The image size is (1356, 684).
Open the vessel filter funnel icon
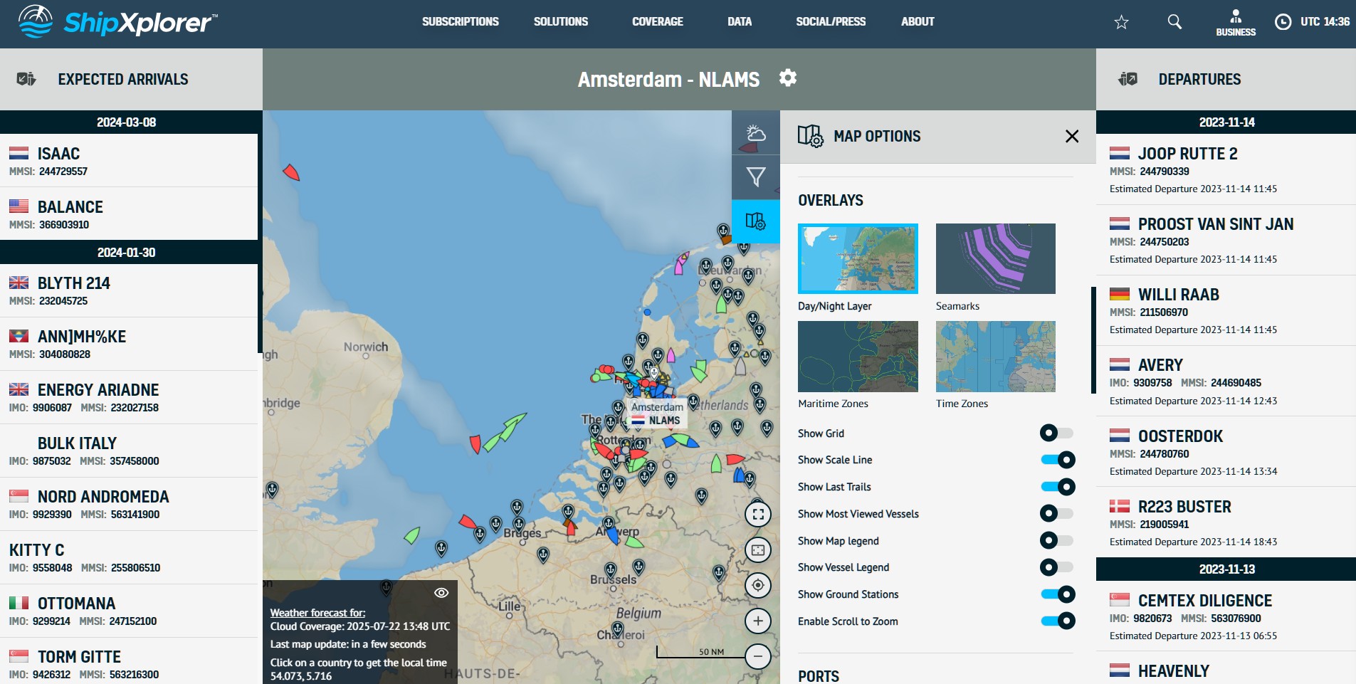coord(755,177)
